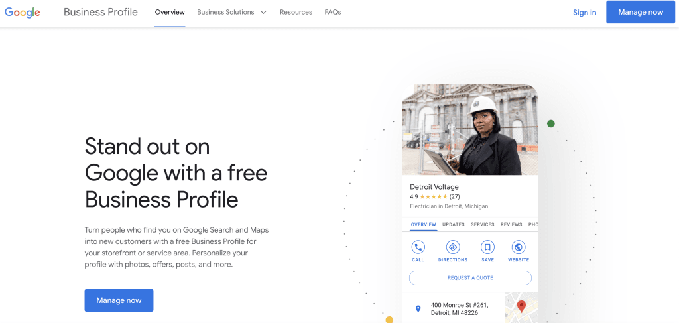Click the Stand out on Google headline
Screen dimensions: 679x323
pos(176,172)
